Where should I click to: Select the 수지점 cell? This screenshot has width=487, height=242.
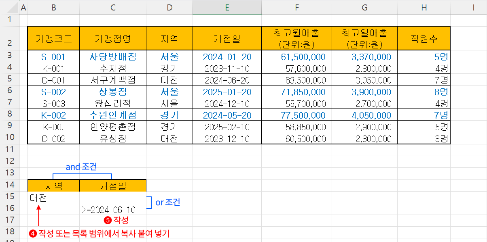[x=113, y=68]
